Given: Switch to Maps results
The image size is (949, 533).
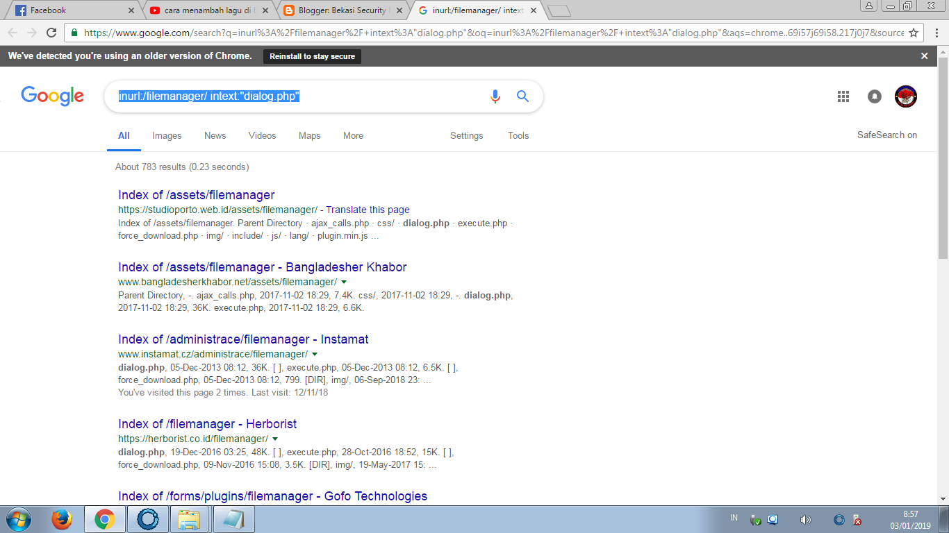Looking at the screenshot, I should pos(310,135).
